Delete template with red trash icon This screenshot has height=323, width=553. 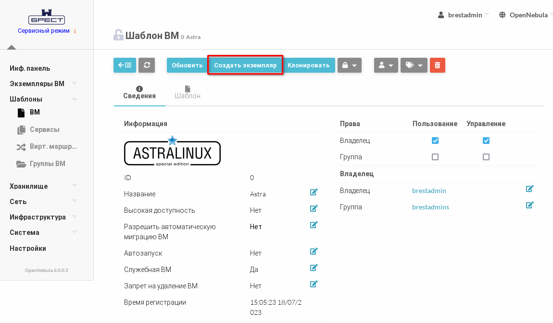[437, 65]
